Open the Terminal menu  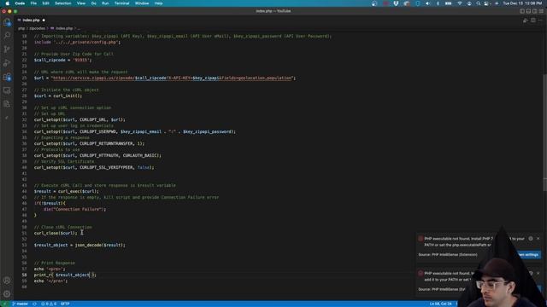pos(121,3)
